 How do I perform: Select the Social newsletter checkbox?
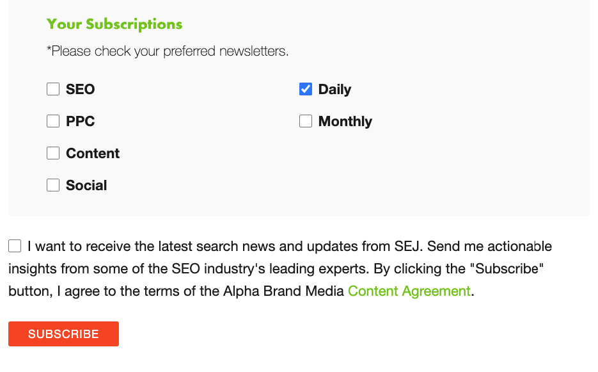tap(53, 185)
